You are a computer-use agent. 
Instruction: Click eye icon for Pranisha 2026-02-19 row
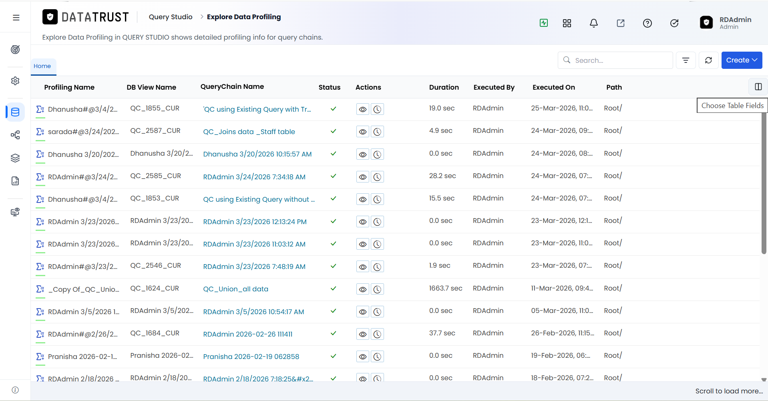point(363,357)
